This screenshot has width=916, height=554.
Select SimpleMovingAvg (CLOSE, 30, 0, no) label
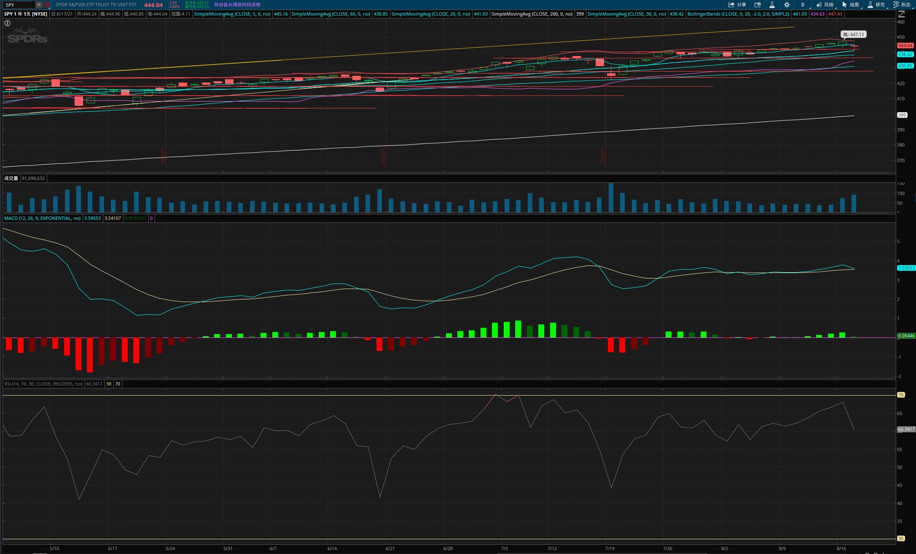627,14
